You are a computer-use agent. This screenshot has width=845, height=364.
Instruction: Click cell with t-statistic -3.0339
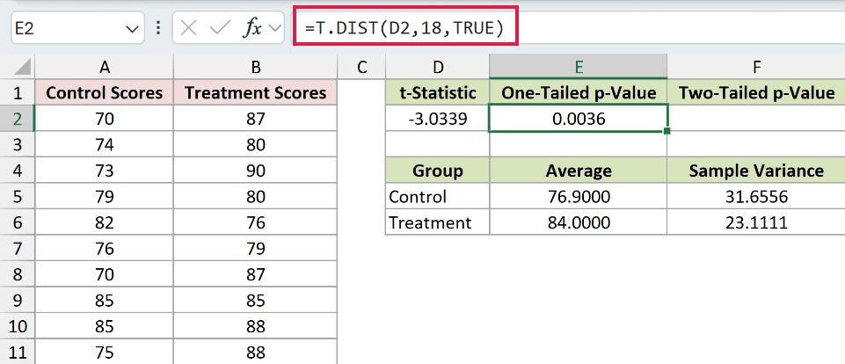[438, 119]
